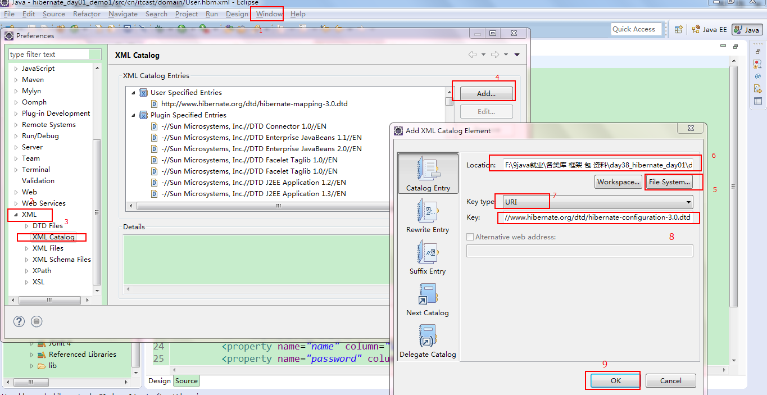Click the Referenced Libraries icon in Package Explorer
This screenshot has width=767, height=395.
point(41,355)
